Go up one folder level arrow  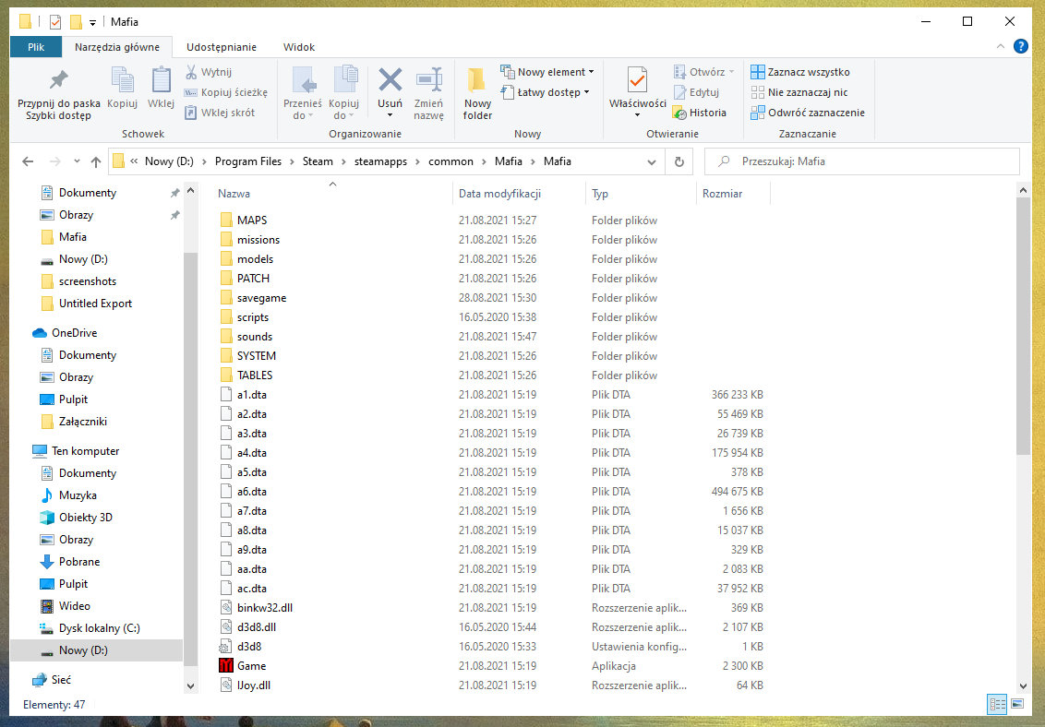click(96, 161)
